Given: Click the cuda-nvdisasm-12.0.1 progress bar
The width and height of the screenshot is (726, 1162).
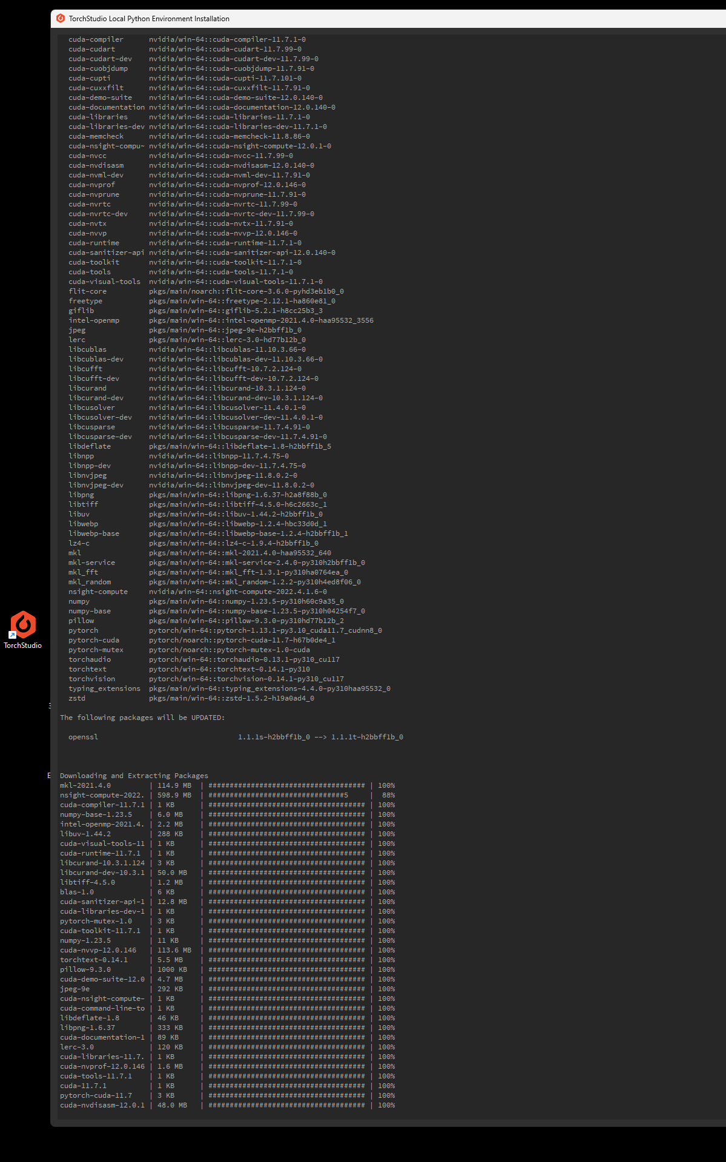Looking at the screenshot, I should pos(287,1105).
